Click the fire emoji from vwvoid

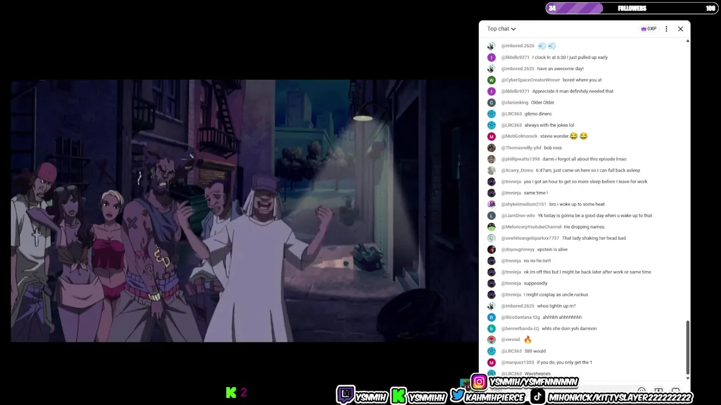[x=528, y=340]
